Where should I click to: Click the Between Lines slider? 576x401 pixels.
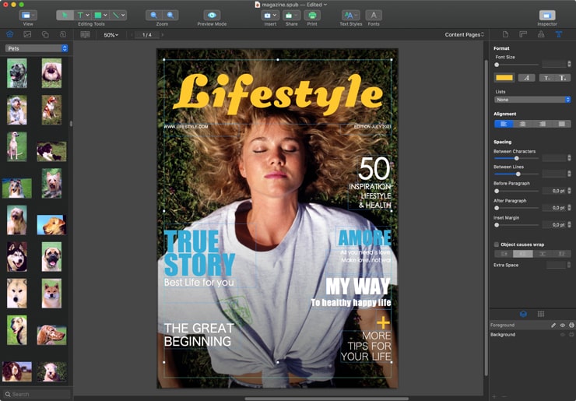516,174
